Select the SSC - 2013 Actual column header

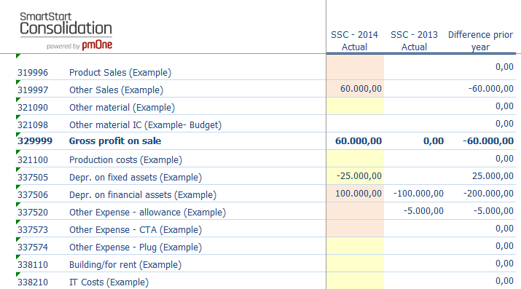click(x=414, y=41)
